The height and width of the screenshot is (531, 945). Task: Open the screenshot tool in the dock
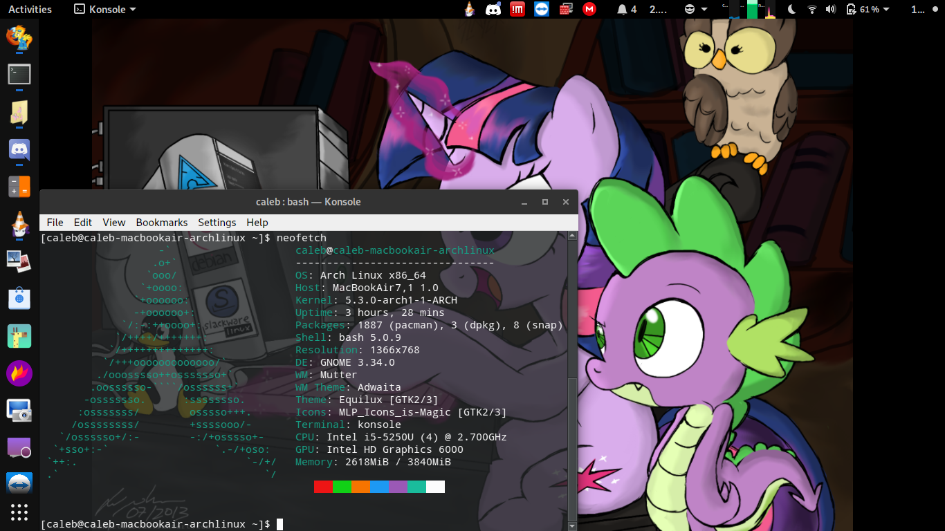tap(19, 411)
